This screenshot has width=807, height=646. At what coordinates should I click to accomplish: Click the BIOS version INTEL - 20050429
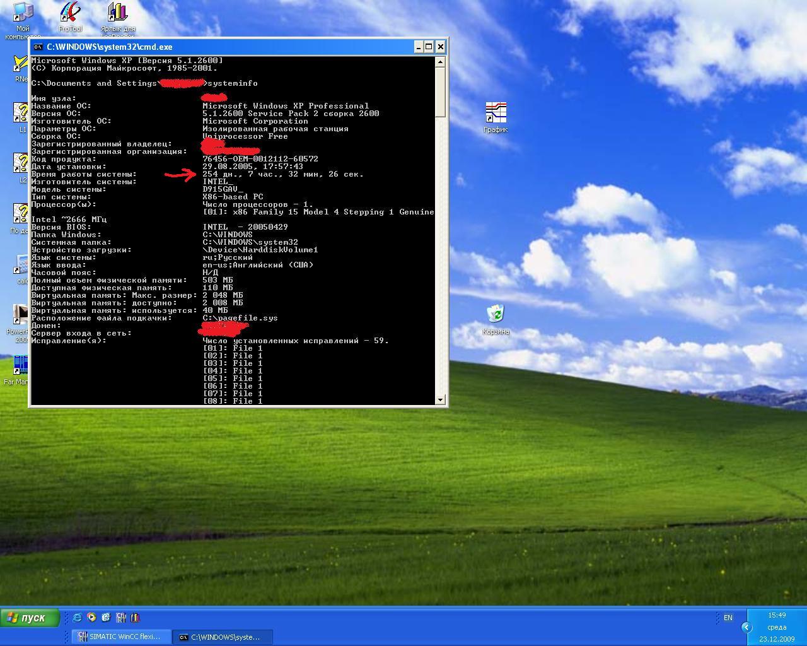(x=245, y=227)
